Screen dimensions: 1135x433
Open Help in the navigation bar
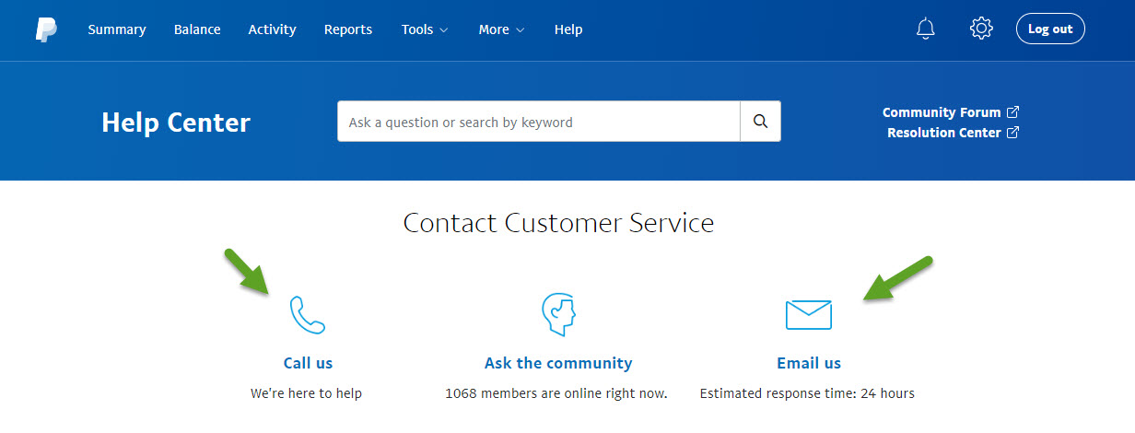coord(568,29)
